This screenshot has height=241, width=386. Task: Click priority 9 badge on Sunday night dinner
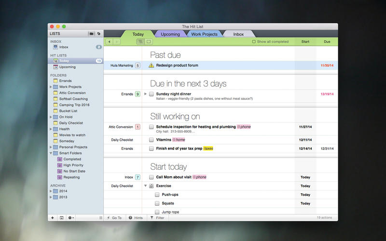point(138,94)
